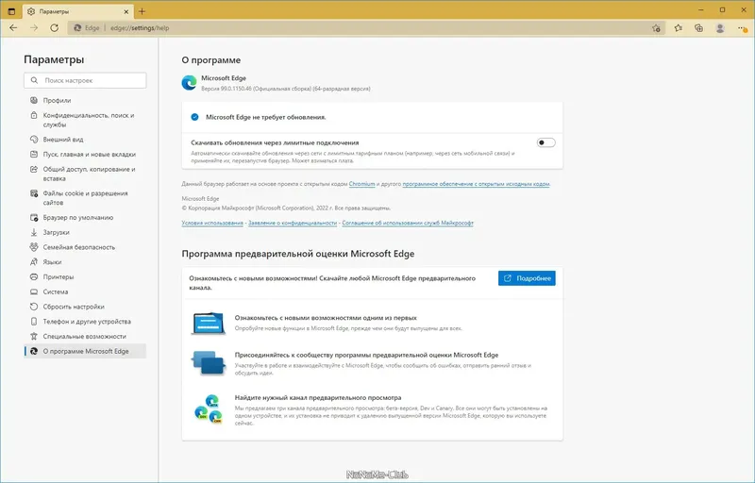Open программное обеспечение с открытым исходным кодом link
Viewport: 755px width, 483px height.
[476, 184]
